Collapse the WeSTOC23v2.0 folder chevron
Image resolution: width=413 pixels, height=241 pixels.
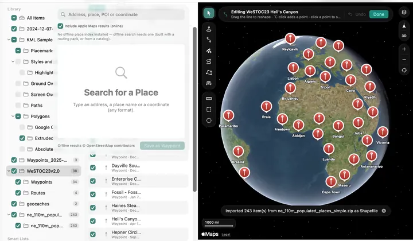click(9, 171)
